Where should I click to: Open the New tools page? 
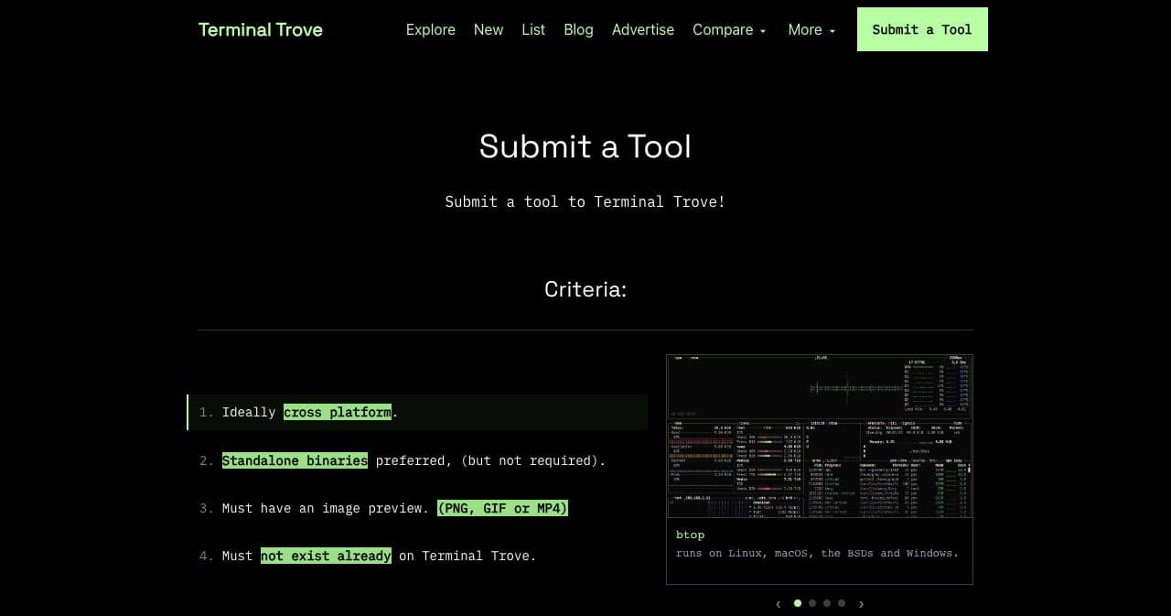(x=489, y=29)
